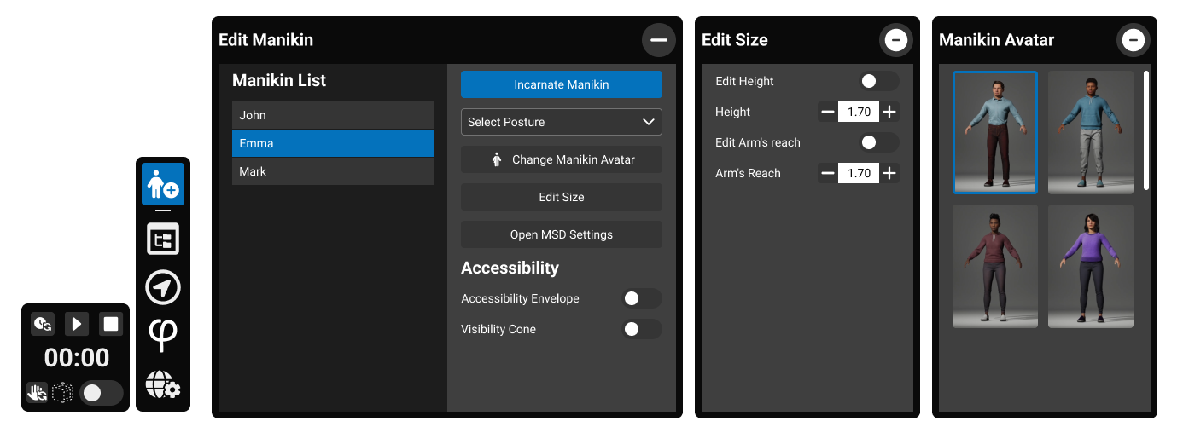Toggle the Accessibility Envelope switch
Screen dimensions: 1189x427
pyautogui.click(x=641, y=298)
